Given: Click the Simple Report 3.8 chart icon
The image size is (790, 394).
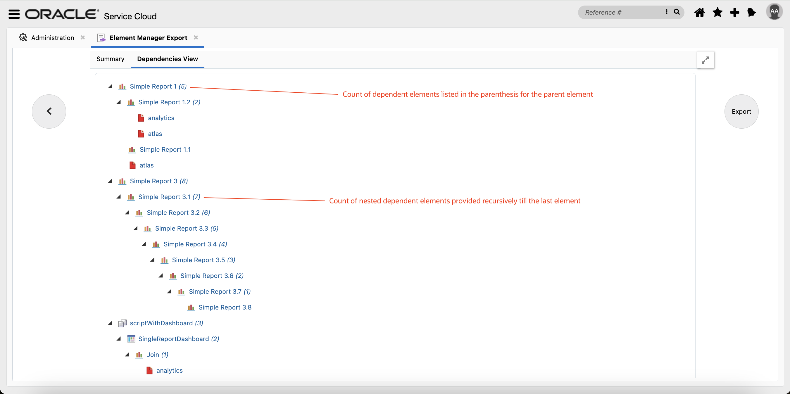Looking at the screenshot, I should (191, 307).
